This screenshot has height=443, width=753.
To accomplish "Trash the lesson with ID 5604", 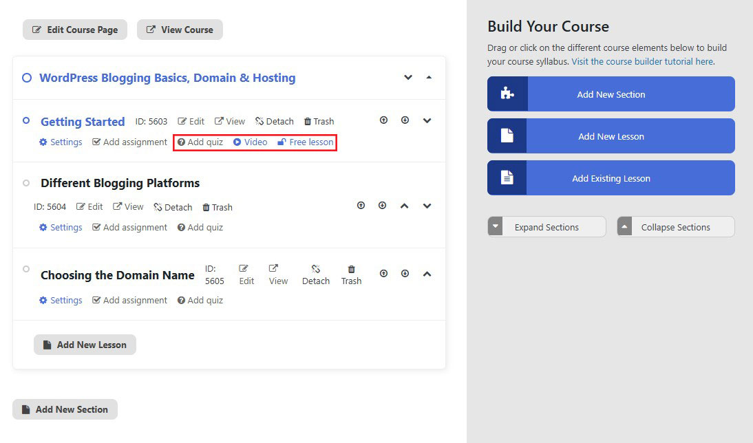I will pos(218,207).
